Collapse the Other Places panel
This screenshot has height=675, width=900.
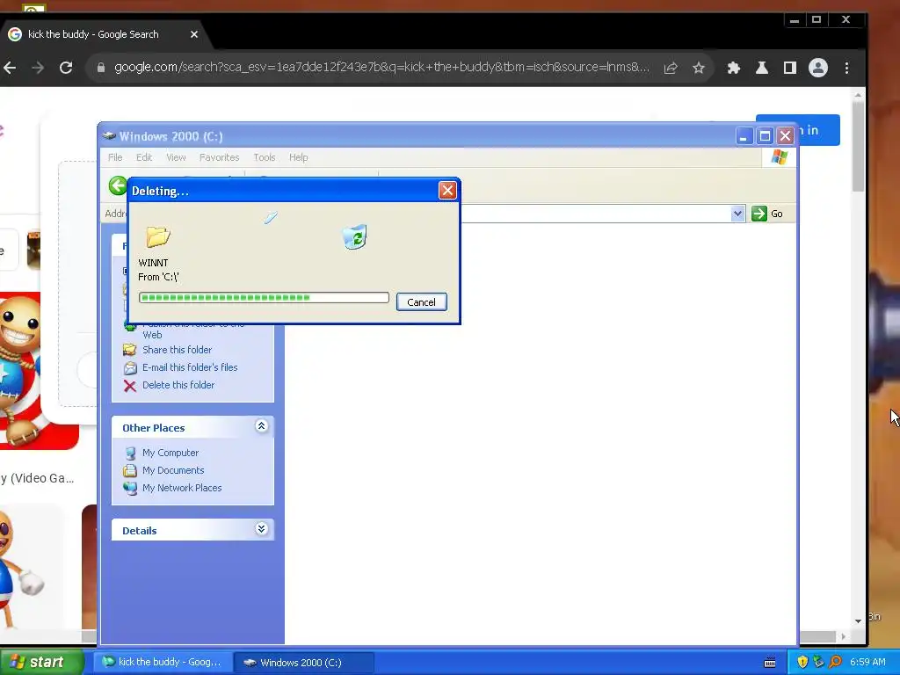(x=261, y=426)
